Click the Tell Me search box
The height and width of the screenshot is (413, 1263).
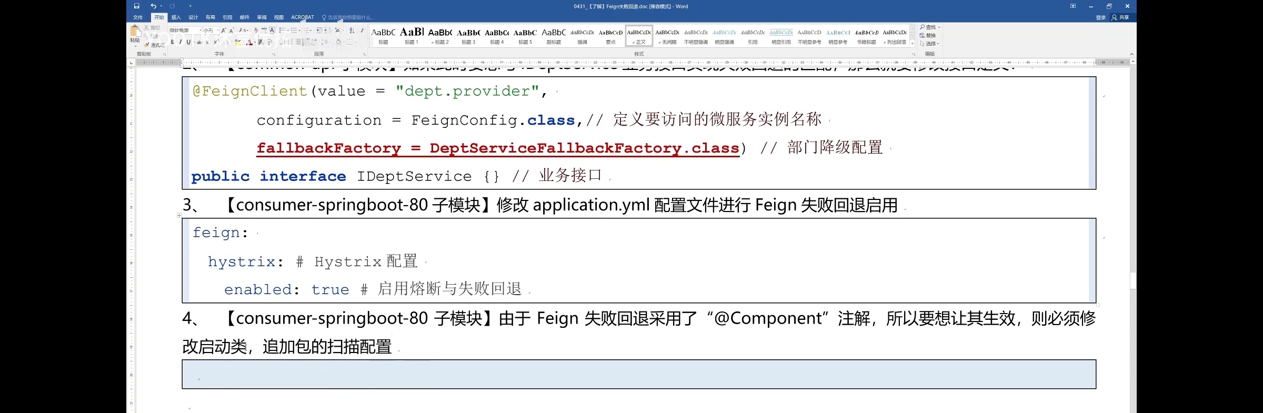pyautogui.click(x=348, y=17)
